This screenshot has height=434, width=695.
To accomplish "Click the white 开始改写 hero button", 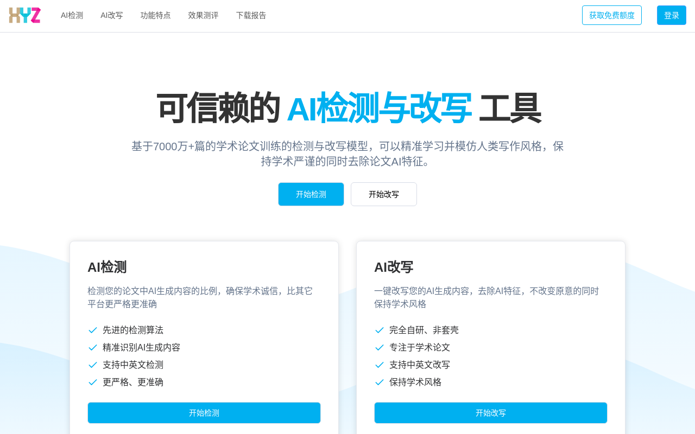I will [x=383, y=194].
